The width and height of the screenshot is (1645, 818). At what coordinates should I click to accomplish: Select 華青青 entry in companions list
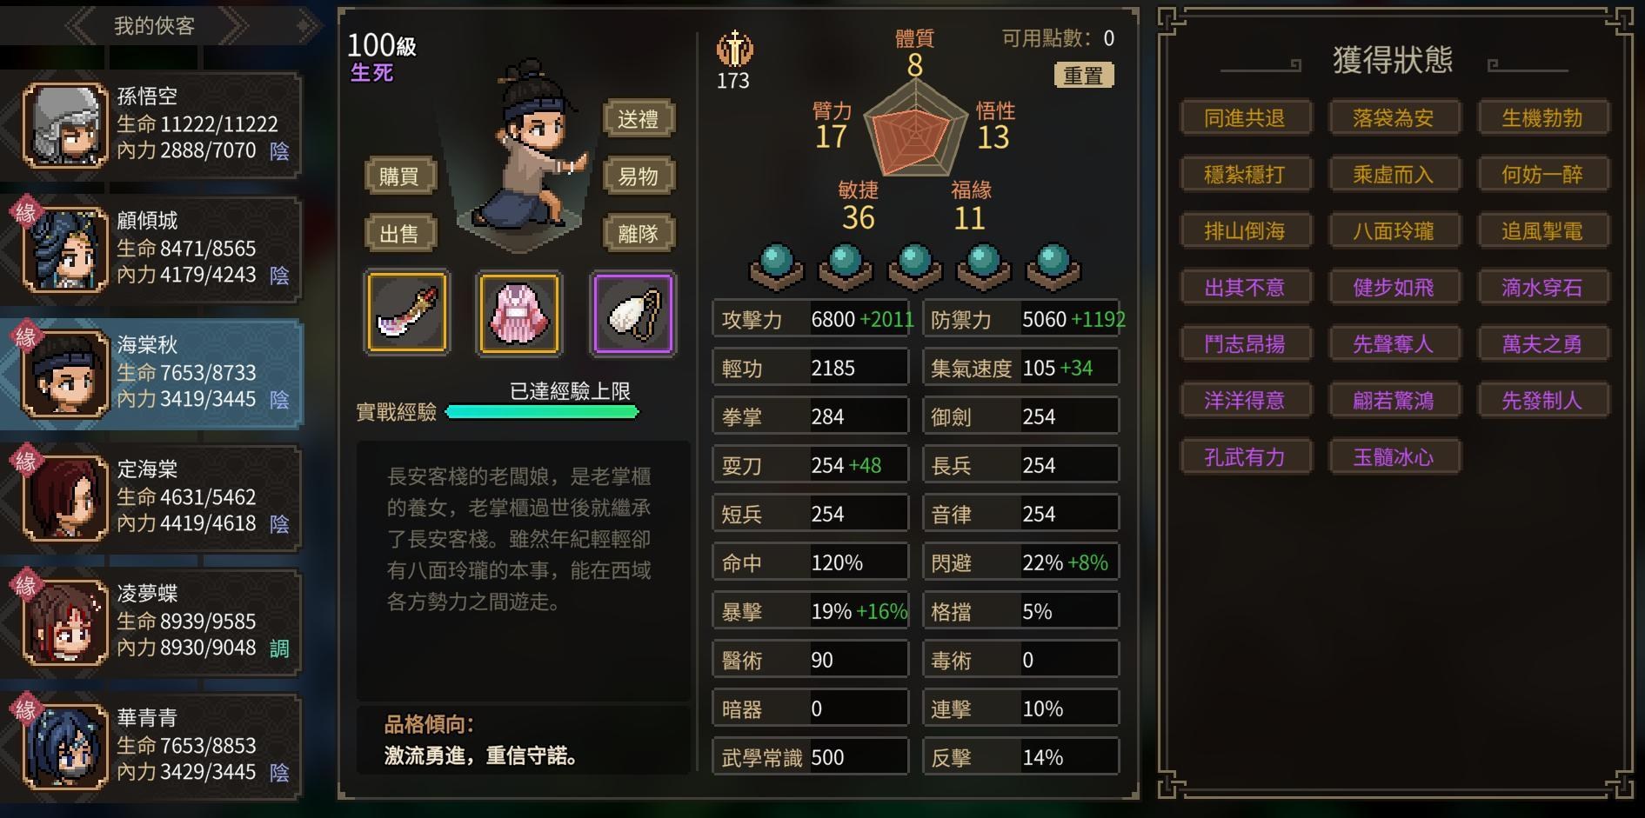click(x=152, y=746)
